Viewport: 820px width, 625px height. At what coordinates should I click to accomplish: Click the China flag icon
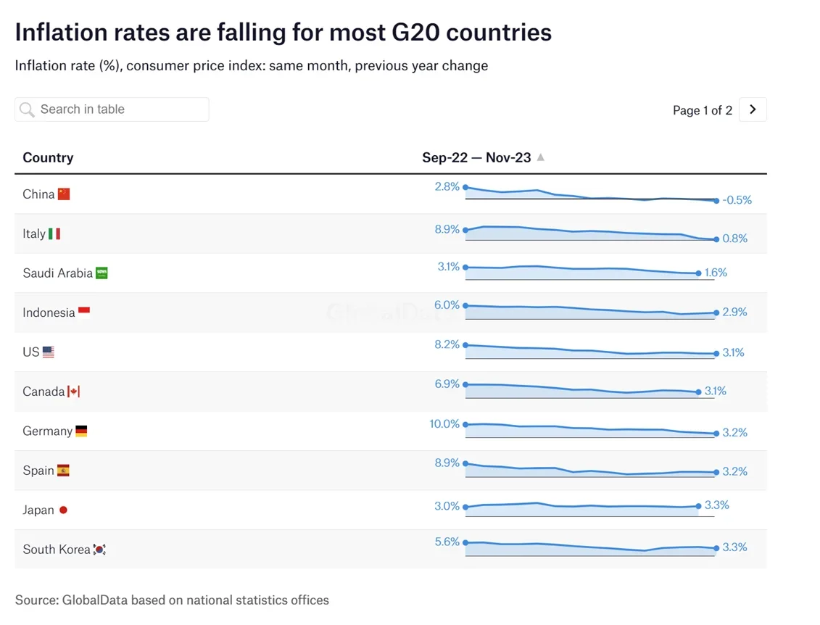pyautogui.click(x=64, y=194)
